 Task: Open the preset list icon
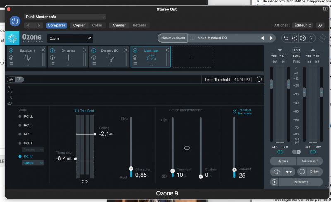click(192, 38)
